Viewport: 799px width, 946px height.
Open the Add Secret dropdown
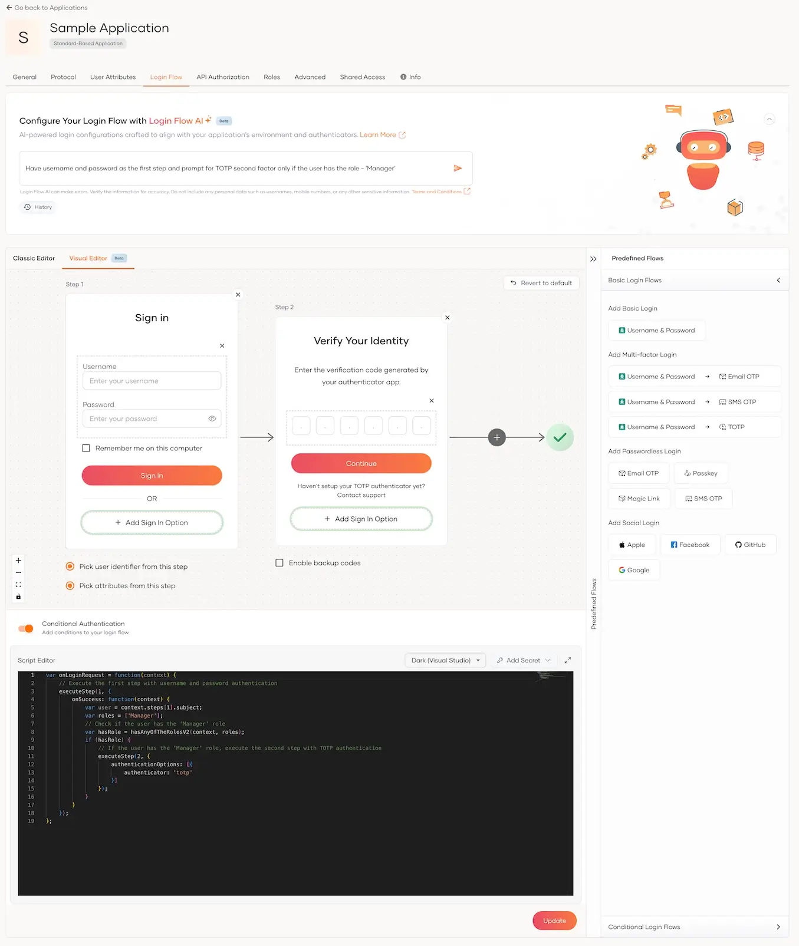[x=524, y=660]
